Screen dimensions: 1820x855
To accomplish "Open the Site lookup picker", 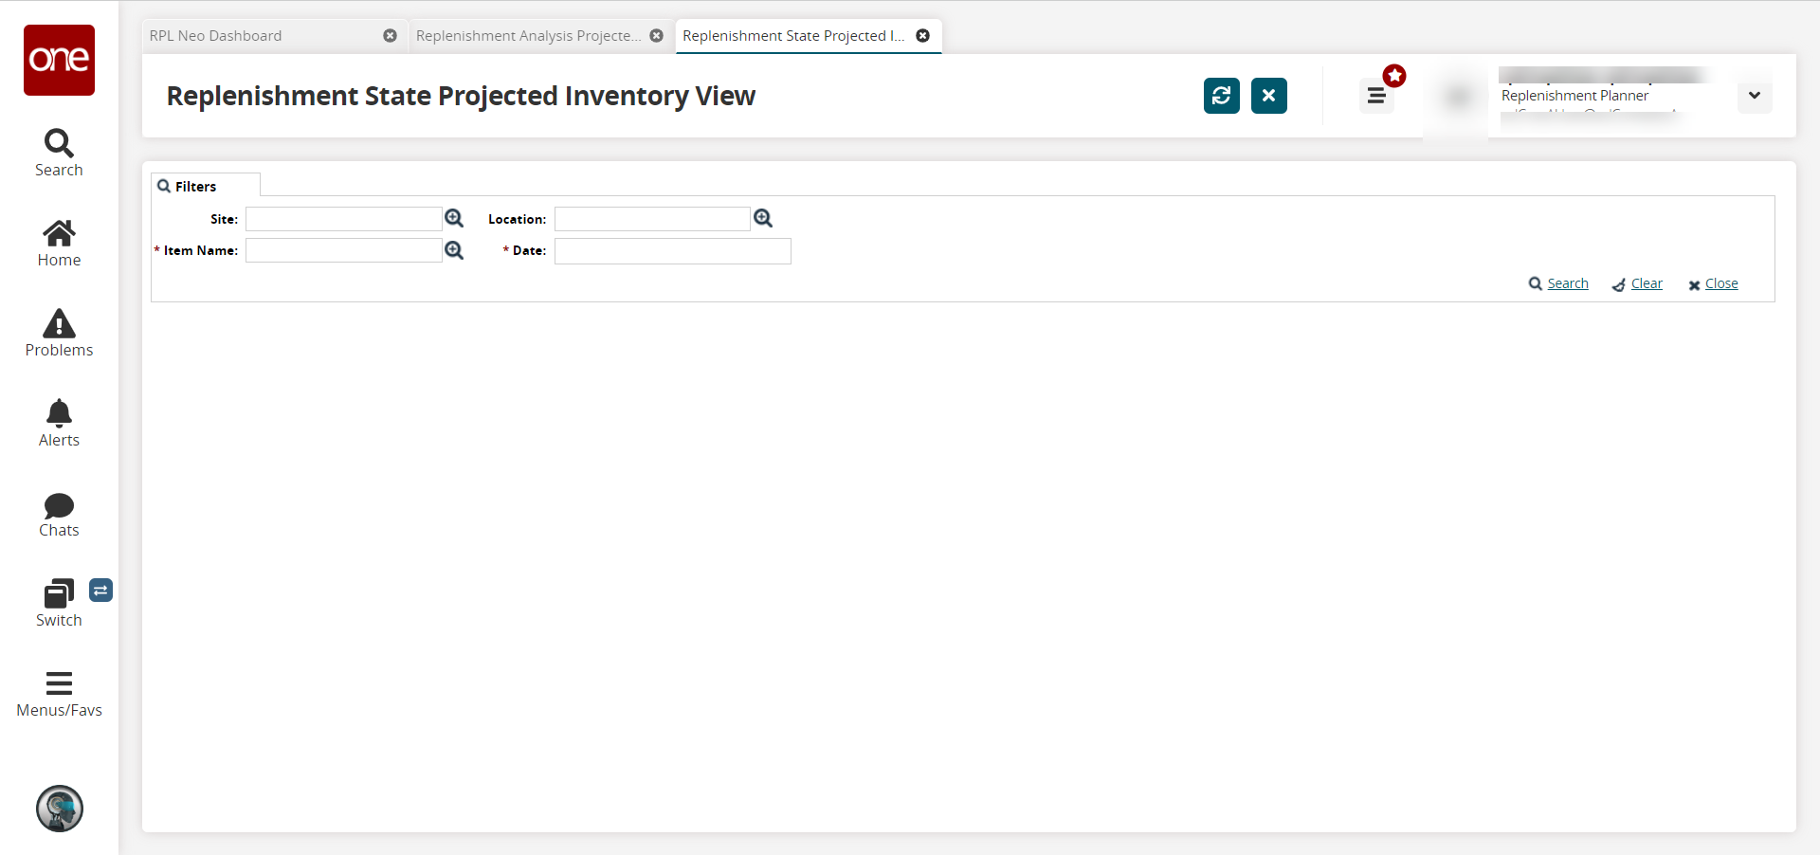I will click(x=454, y=219).
